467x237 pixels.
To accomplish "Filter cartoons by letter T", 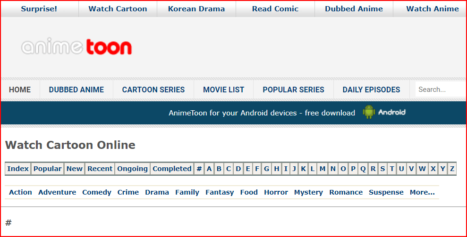I will pyautogui.click(x=392, y=169).
